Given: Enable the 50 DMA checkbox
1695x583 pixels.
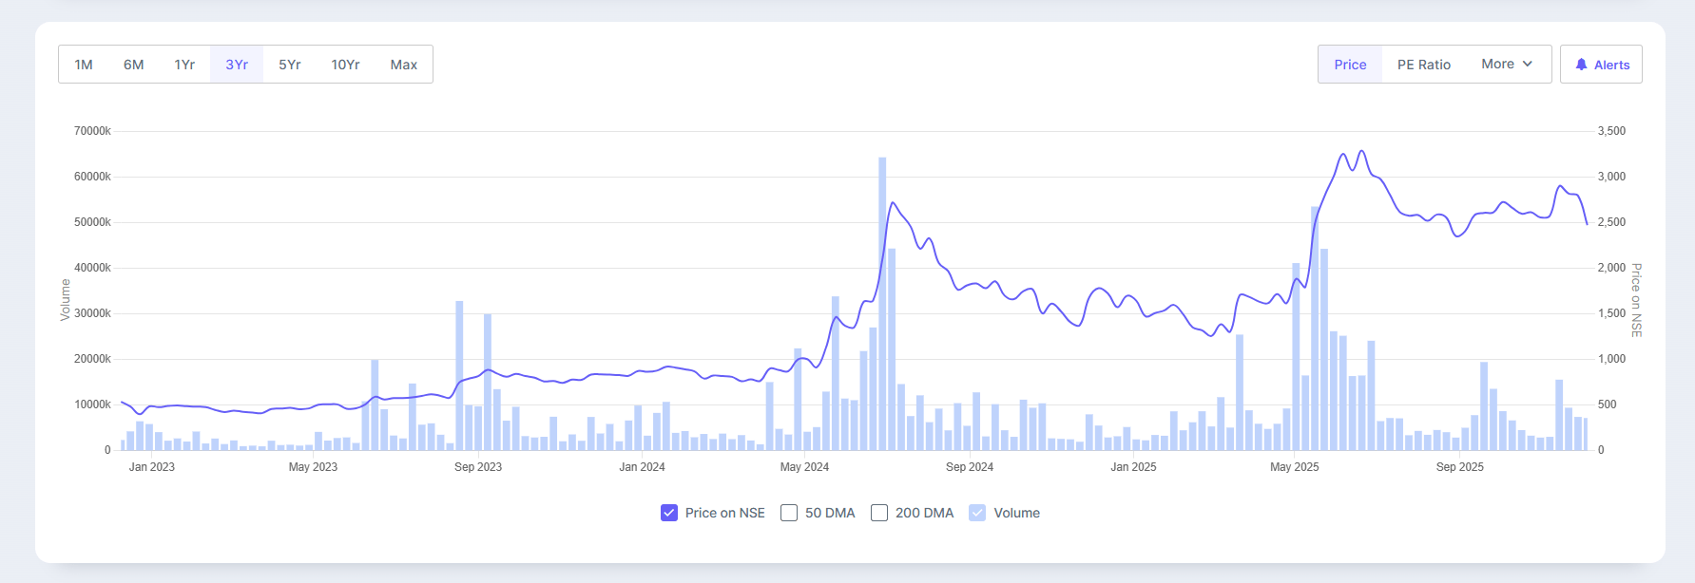Looking at the screenshot, I should [x=789, y=513].
